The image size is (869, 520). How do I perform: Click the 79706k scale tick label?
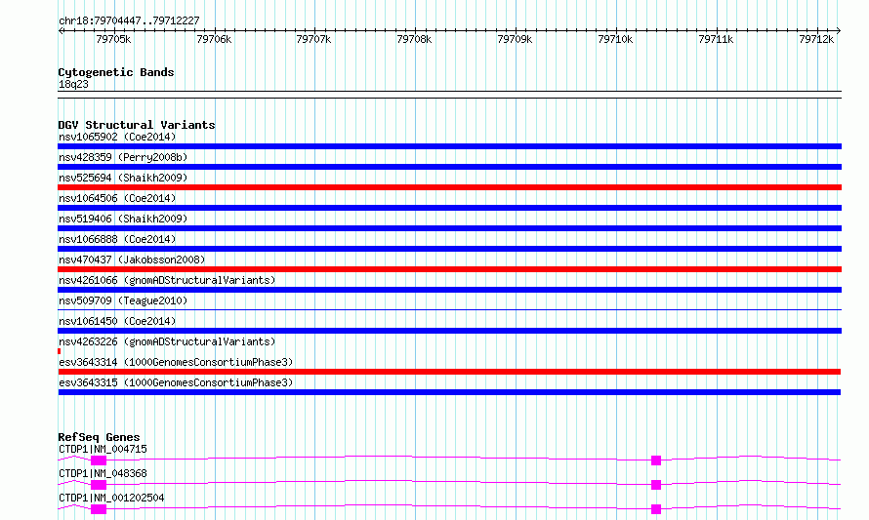(214, 39)
